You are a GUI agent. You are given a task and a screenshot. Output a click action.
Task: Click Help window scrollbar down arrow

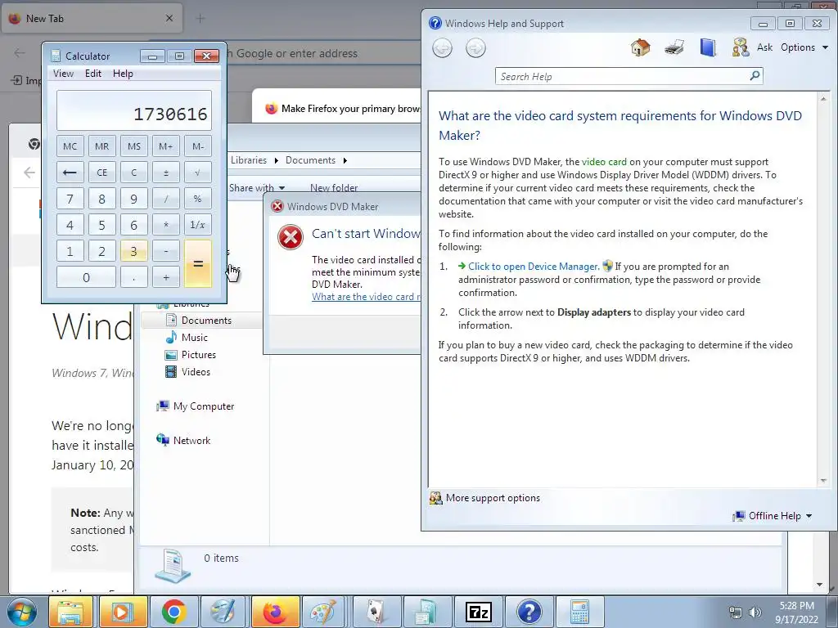823,481
